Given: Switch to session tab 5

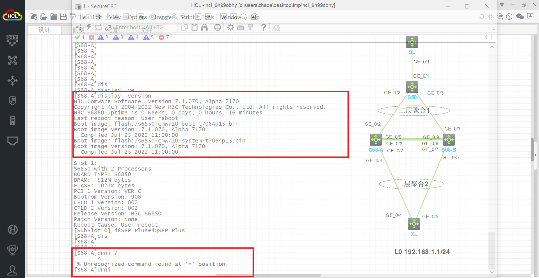Looking at the screenshot, I should pos(148,37).
